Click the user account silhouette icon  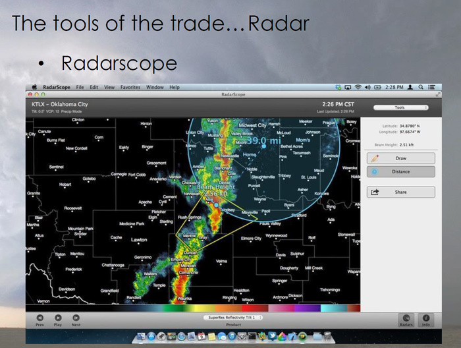(410, 87)
